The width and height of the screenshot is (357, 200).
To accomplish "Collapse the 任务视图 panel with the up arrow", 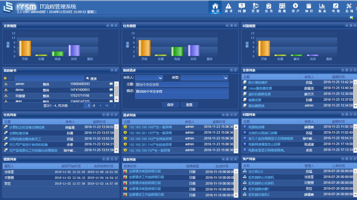I will coord(227,25).
